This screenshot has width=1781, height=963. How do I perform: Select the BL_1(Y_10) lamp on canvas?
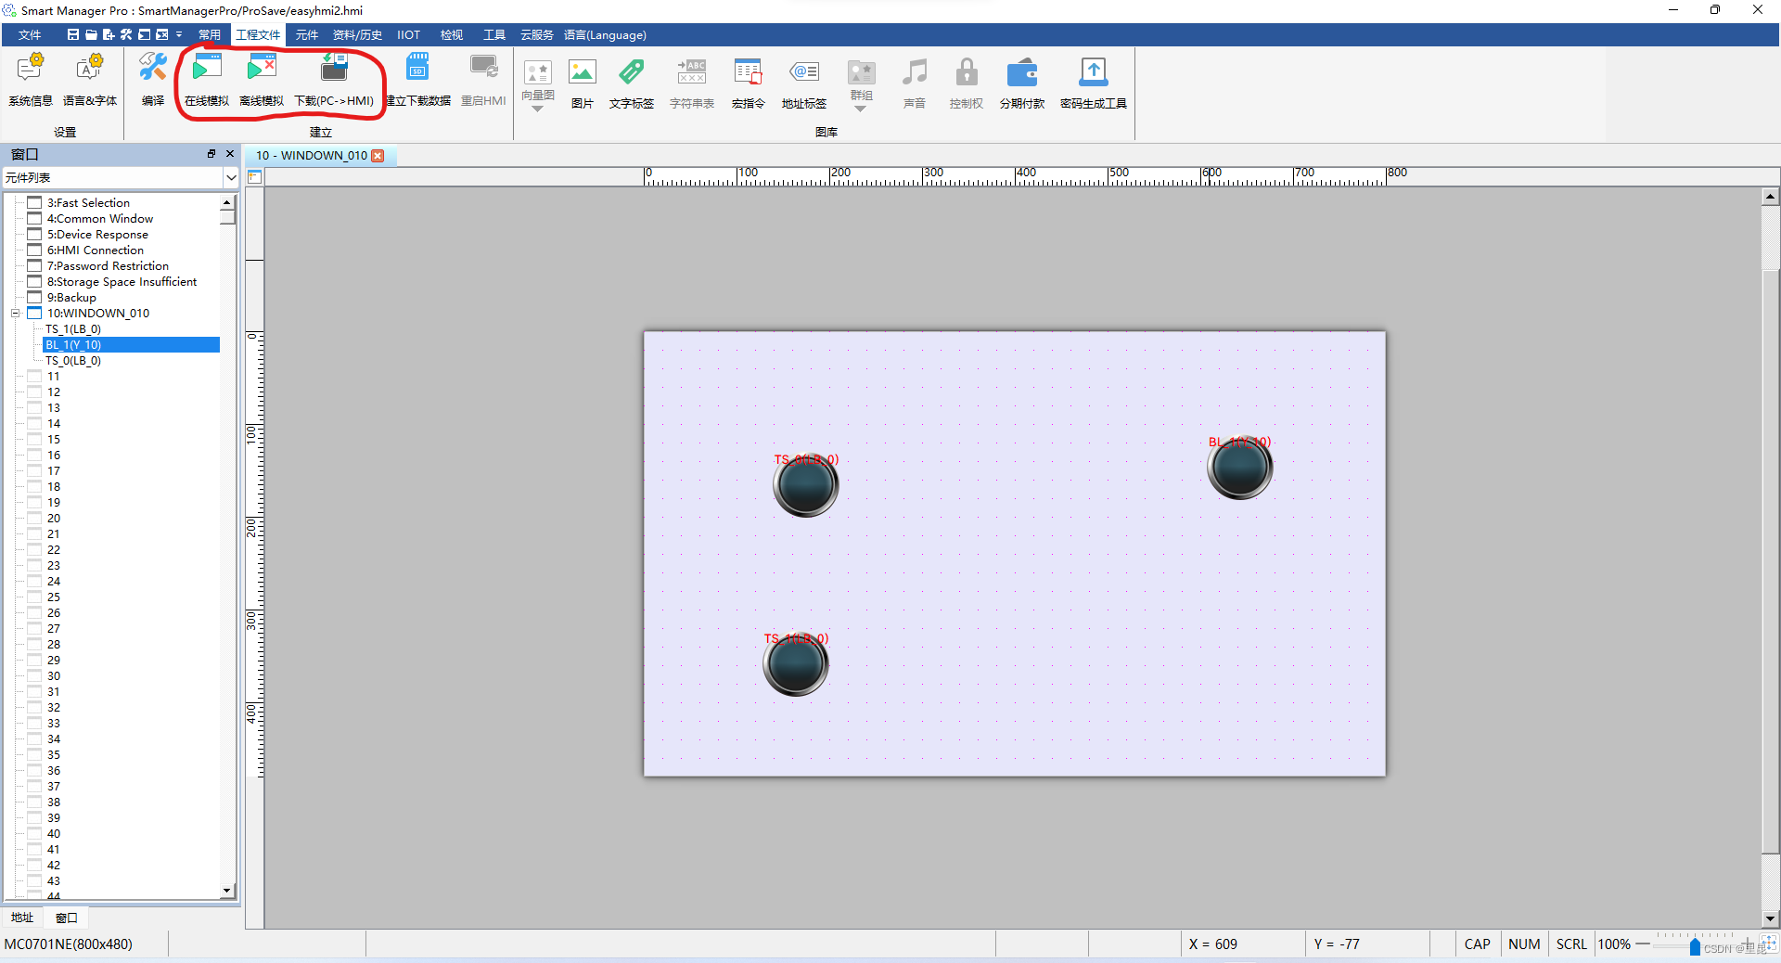1240,468
